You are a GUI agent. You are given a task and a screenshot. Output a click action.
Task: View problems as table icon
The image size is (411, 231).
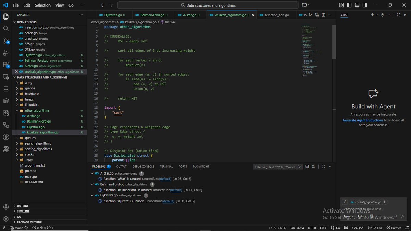coord(313,167)
